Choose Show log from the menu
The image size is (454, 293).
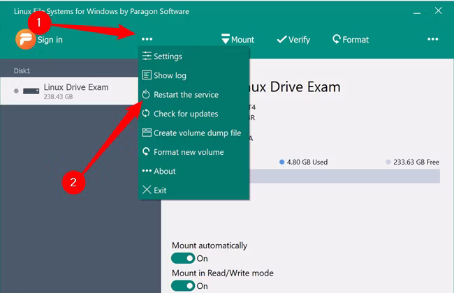pyautogui.click(x=193, y=75)
